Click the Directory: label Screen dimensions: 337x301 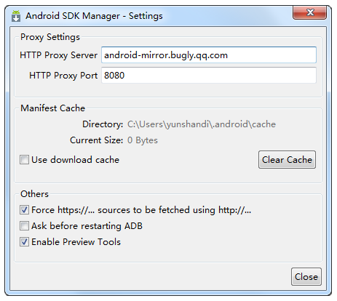(103, 124)
